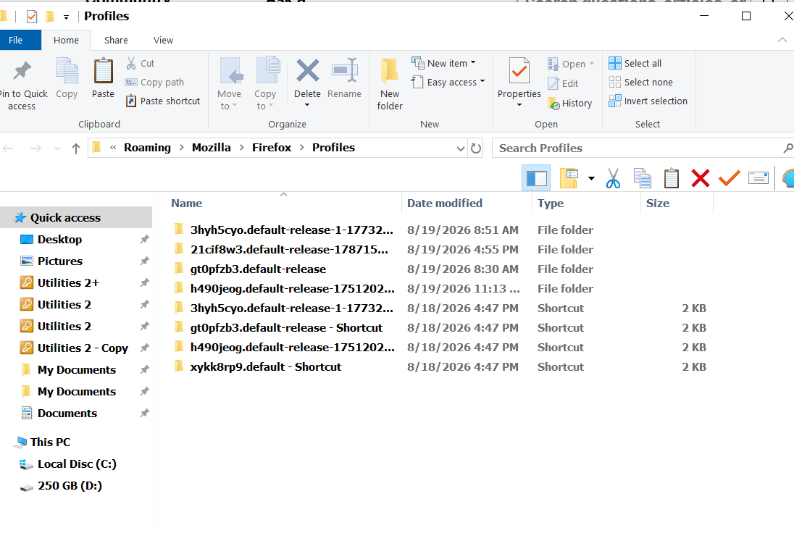Click the Delete red X ribbon icon

pos(307,71)
